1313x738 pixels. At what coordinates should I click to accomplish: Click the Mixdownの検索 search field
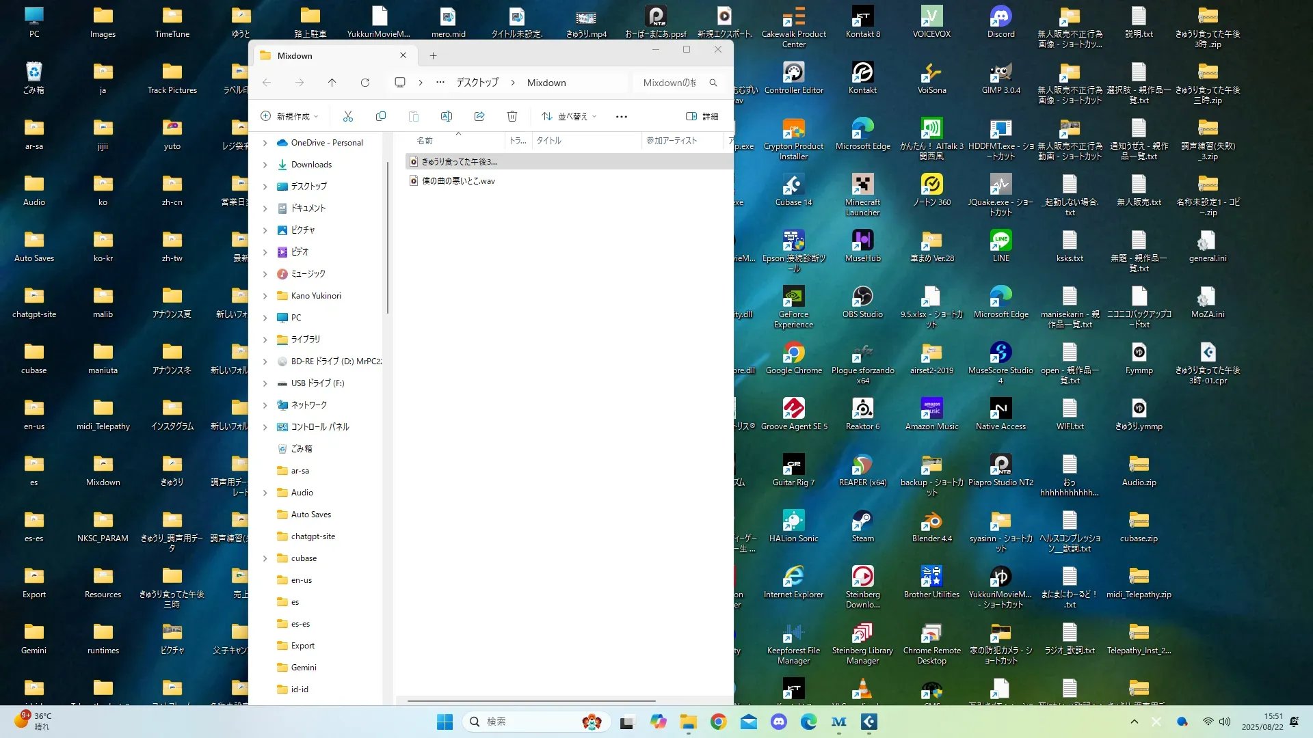(x=670, y=83)
